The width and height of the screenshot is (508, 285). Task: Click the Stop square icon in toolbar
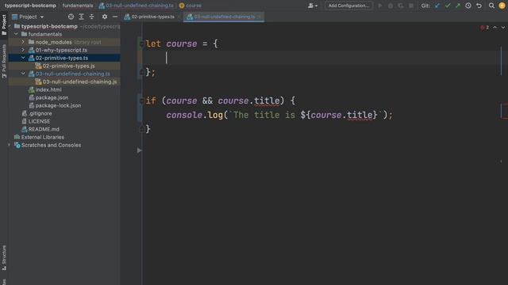[x=411, y=6]
